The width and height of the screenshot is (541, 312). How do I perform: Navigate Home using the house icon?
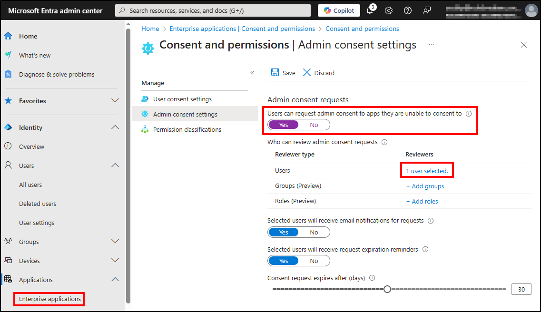10,36
